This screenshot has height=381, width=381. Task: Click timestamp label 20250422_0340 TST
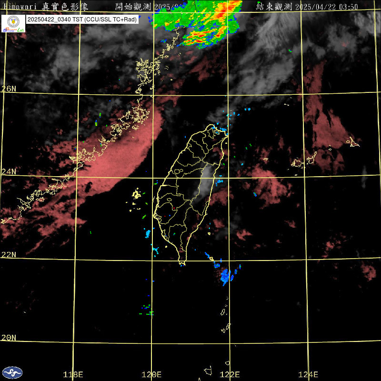click(82, 20)
